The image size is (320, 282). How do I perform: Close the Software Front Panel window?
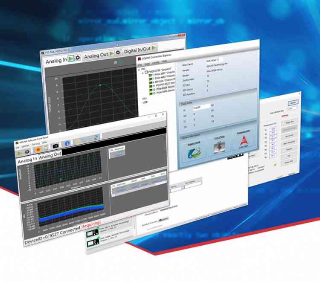(x=163, y=114)
